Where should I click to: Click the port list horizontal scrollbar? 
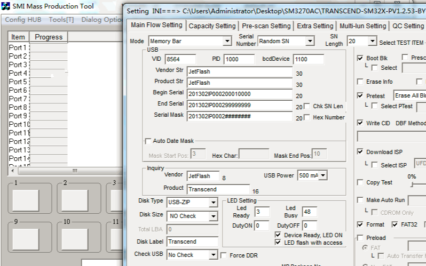75,171
